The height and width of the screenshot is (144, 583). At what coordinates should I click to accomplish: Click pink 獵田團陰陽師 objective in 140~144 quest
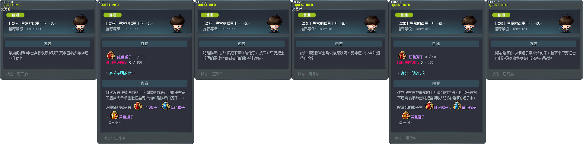click(x=116, y=62)
